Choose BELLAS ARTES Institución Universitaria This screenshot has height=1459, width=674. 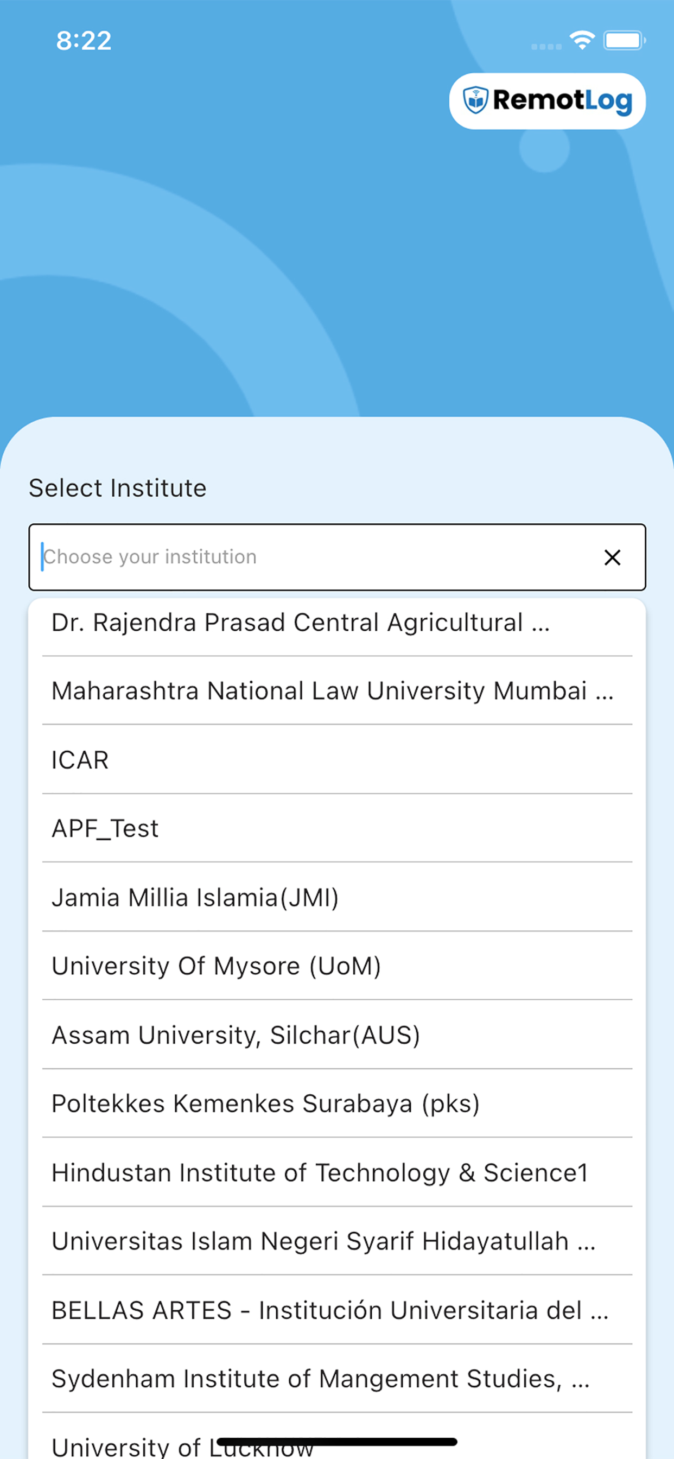pos(337,1310)
